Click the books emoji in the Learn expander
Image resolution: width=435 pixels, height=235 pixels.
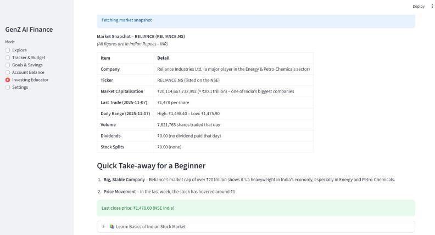click(112, 226)
